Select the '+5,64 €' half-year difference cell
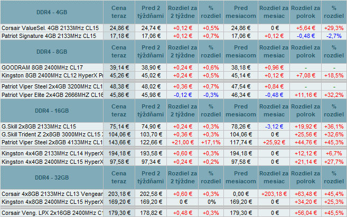This screenshot has width=347, height=217. point(305,28)
